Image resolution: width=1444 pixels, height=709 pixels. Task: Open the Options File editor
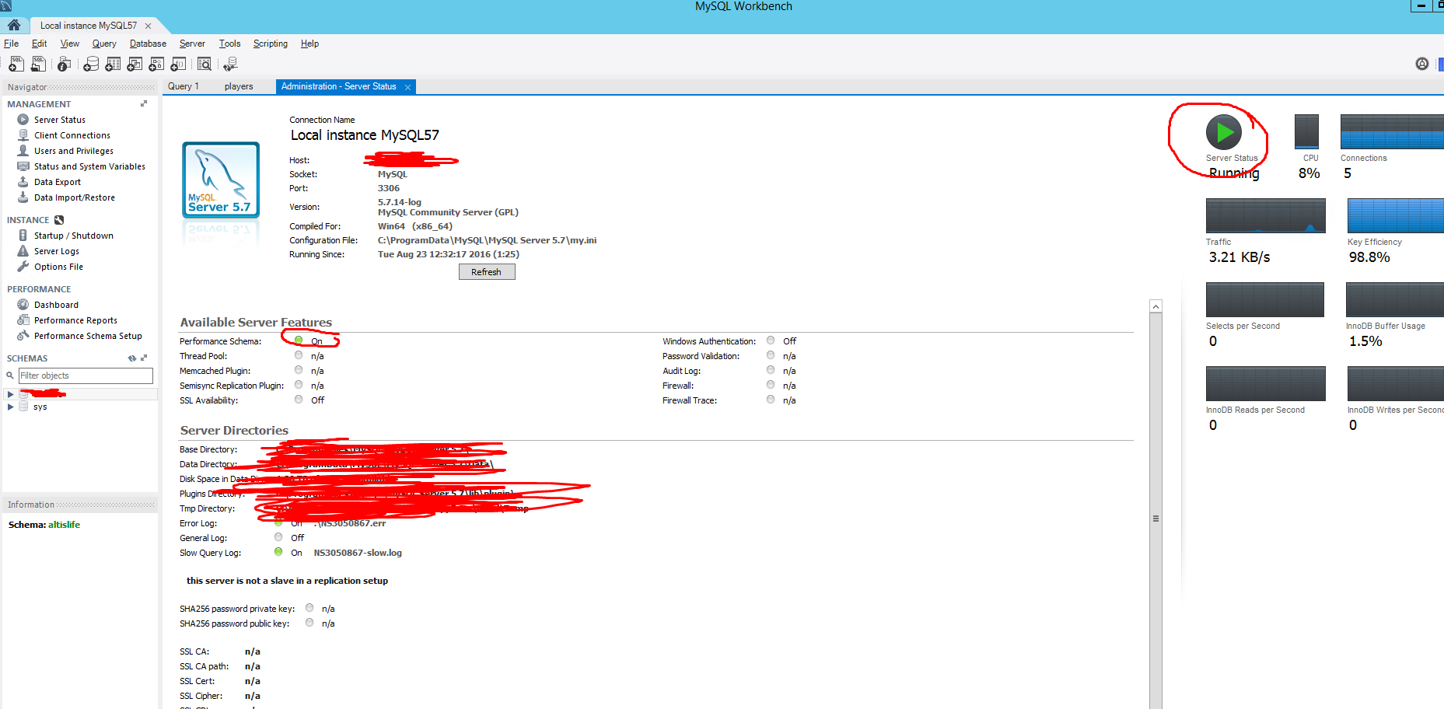pyautogui.click(x=58, y=267)
